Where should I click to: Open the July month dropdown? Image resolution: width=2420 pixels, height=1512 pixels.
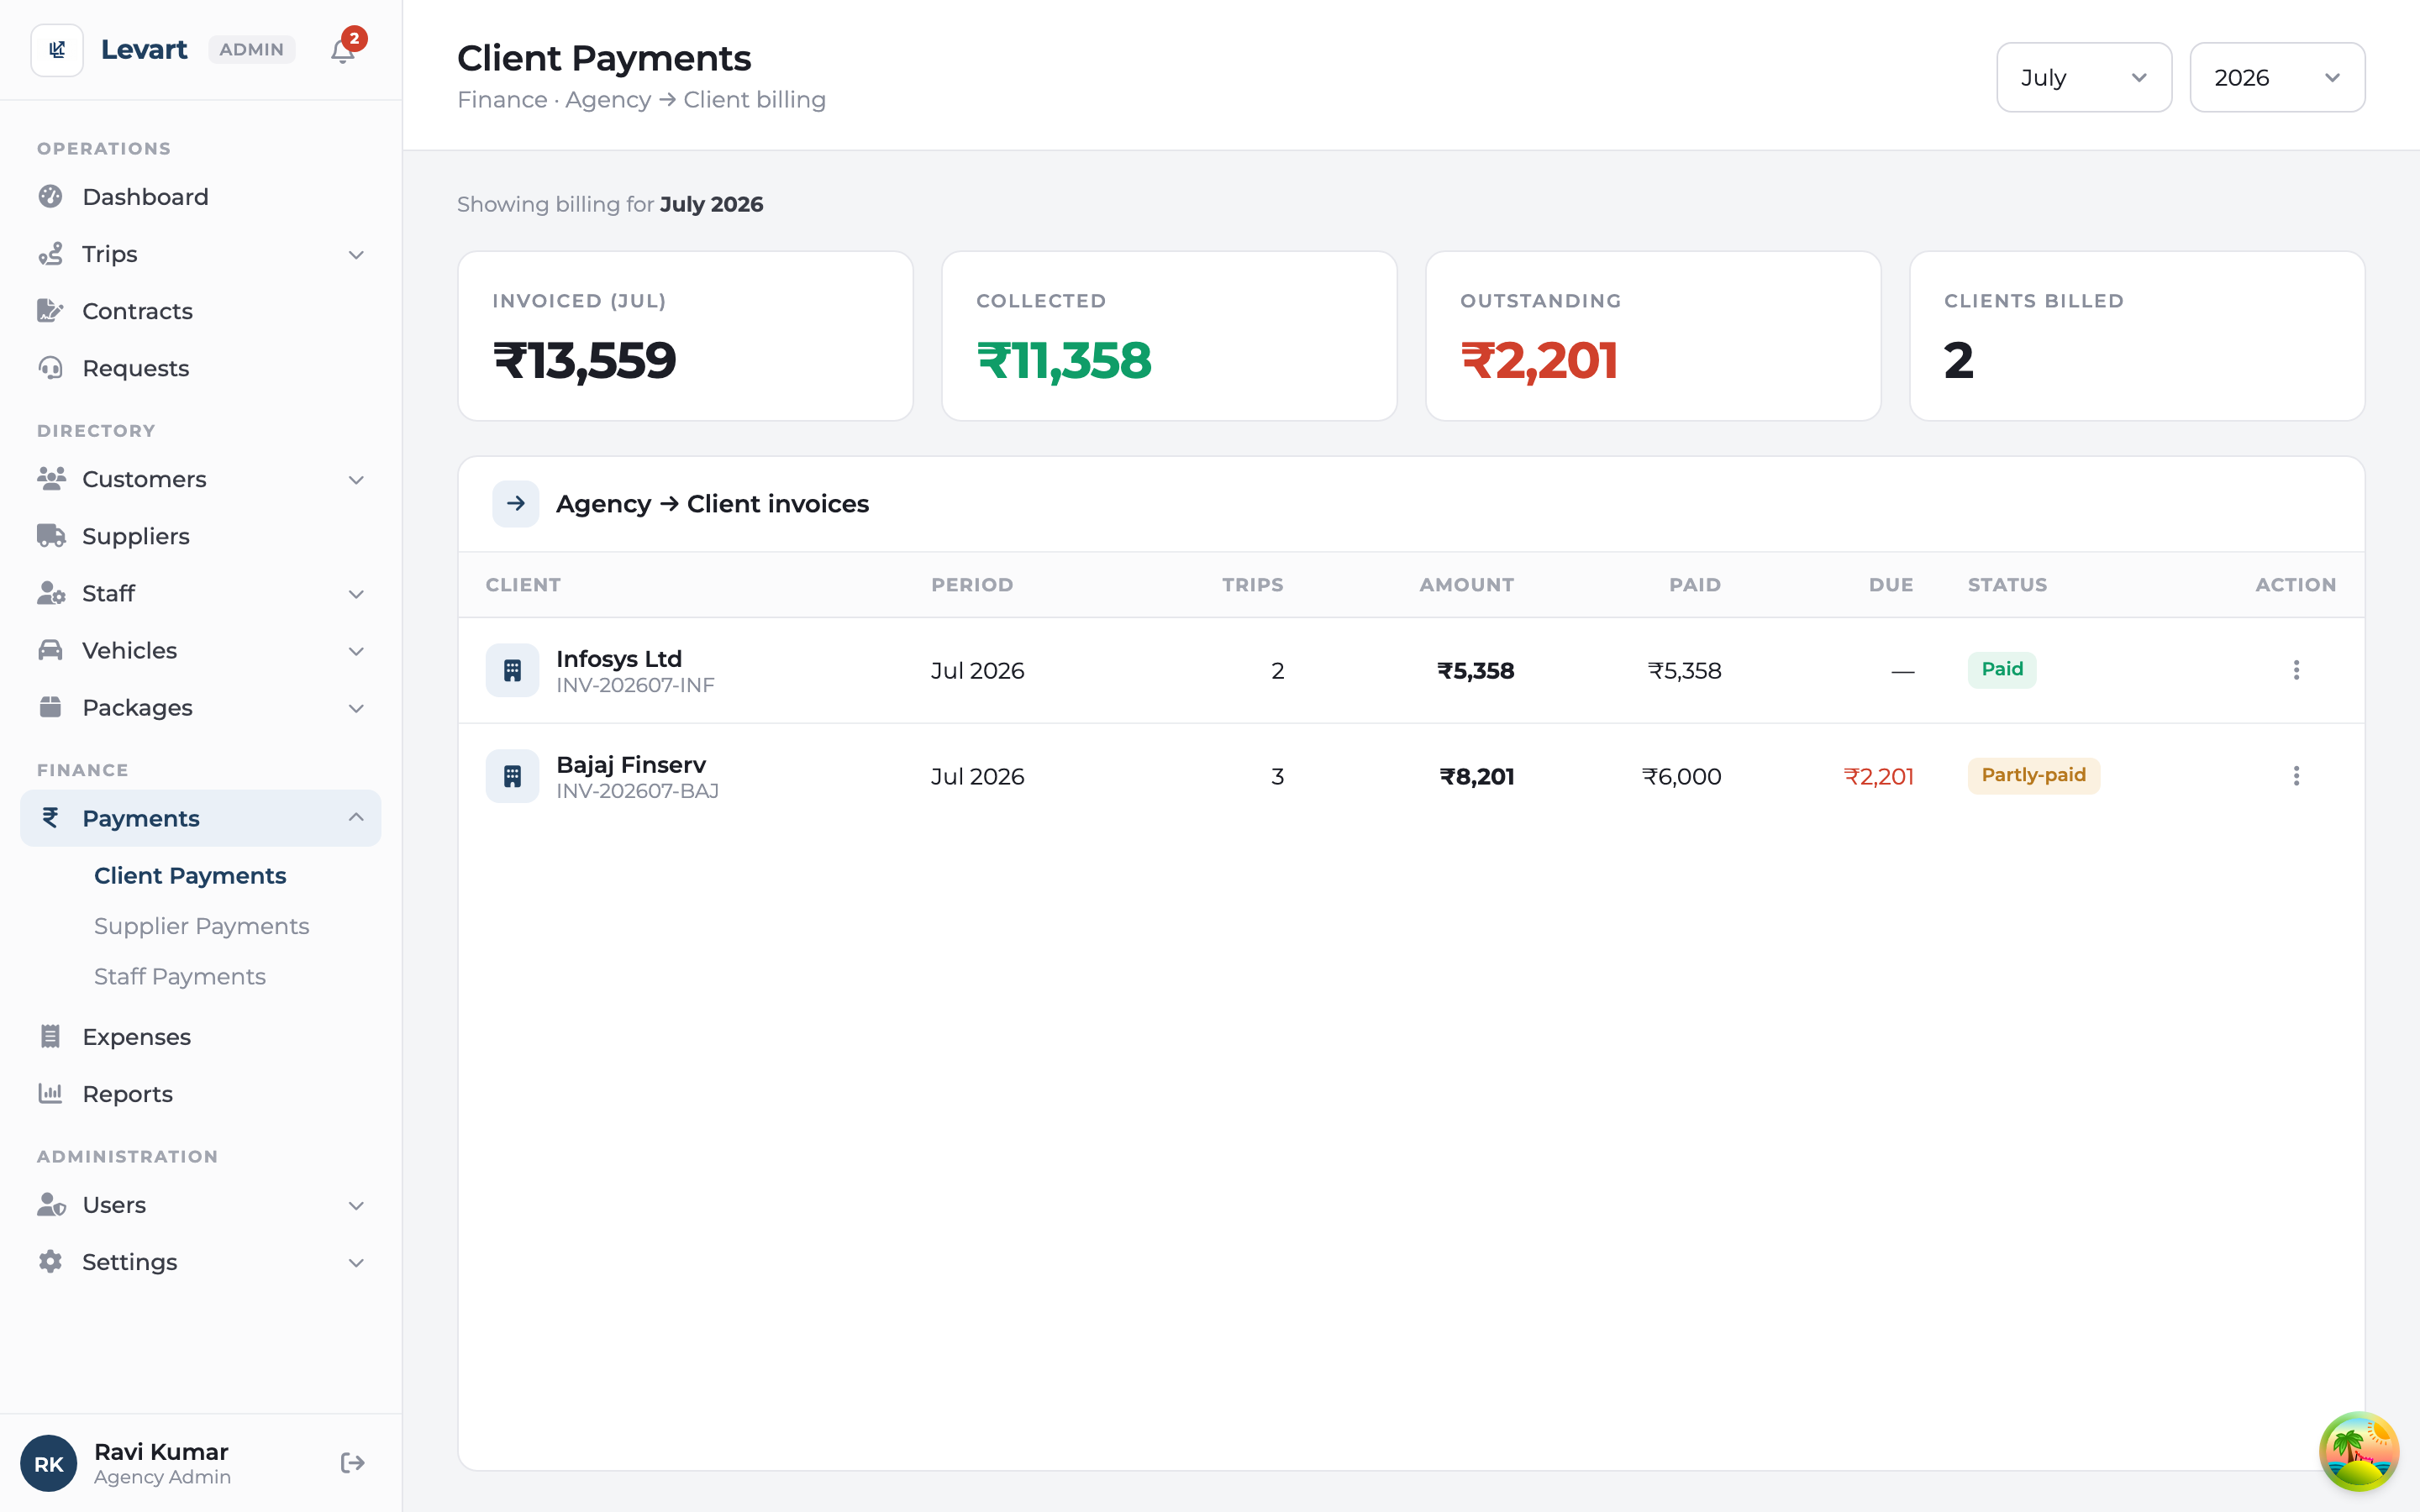tap(2084, 77)
